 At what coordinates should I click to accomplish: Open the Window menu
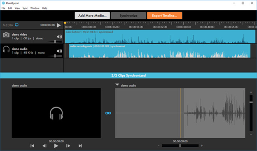click(35, 8)
